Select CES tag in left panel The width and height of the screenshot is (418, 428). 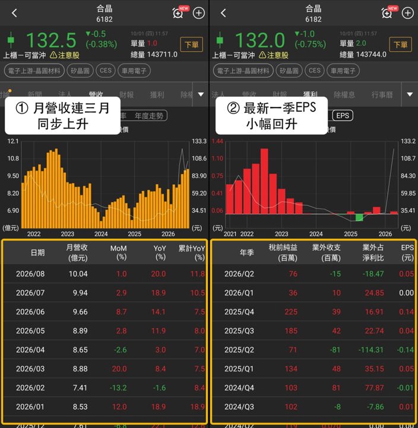coord(106,71)
